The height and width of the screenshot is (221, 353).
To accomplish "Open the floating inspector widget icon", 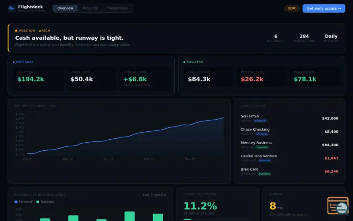I will point(338,206).
